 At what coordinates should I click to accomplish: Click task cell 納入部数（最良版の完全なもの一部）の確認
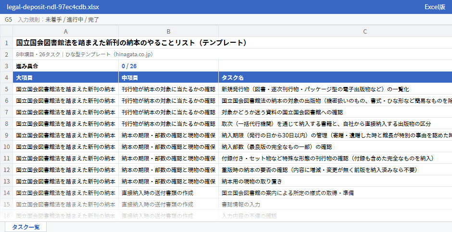pyautogui.click(x=335, y=147)
